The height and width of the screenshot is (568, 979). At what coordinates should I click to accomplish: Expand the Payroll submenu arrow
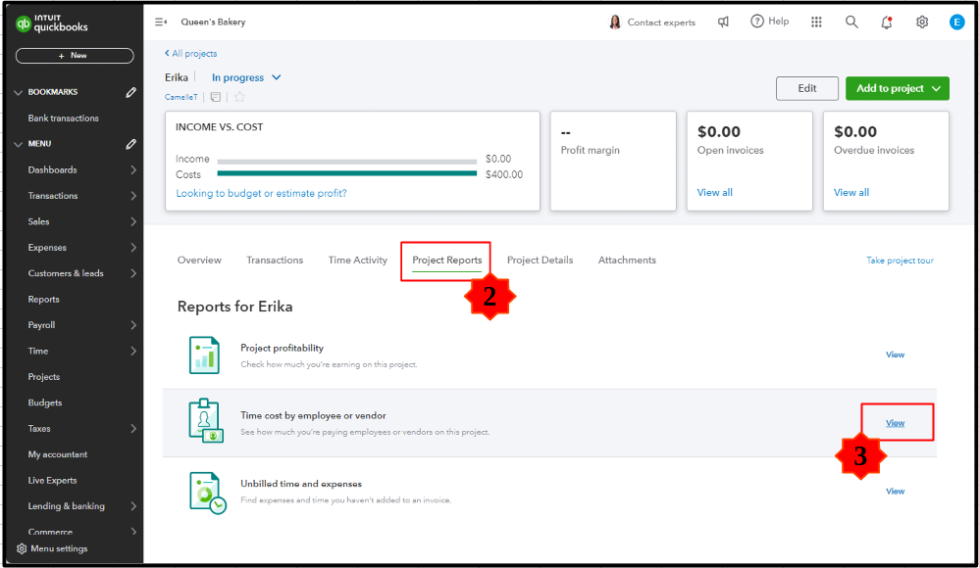(x=133, y=325)
